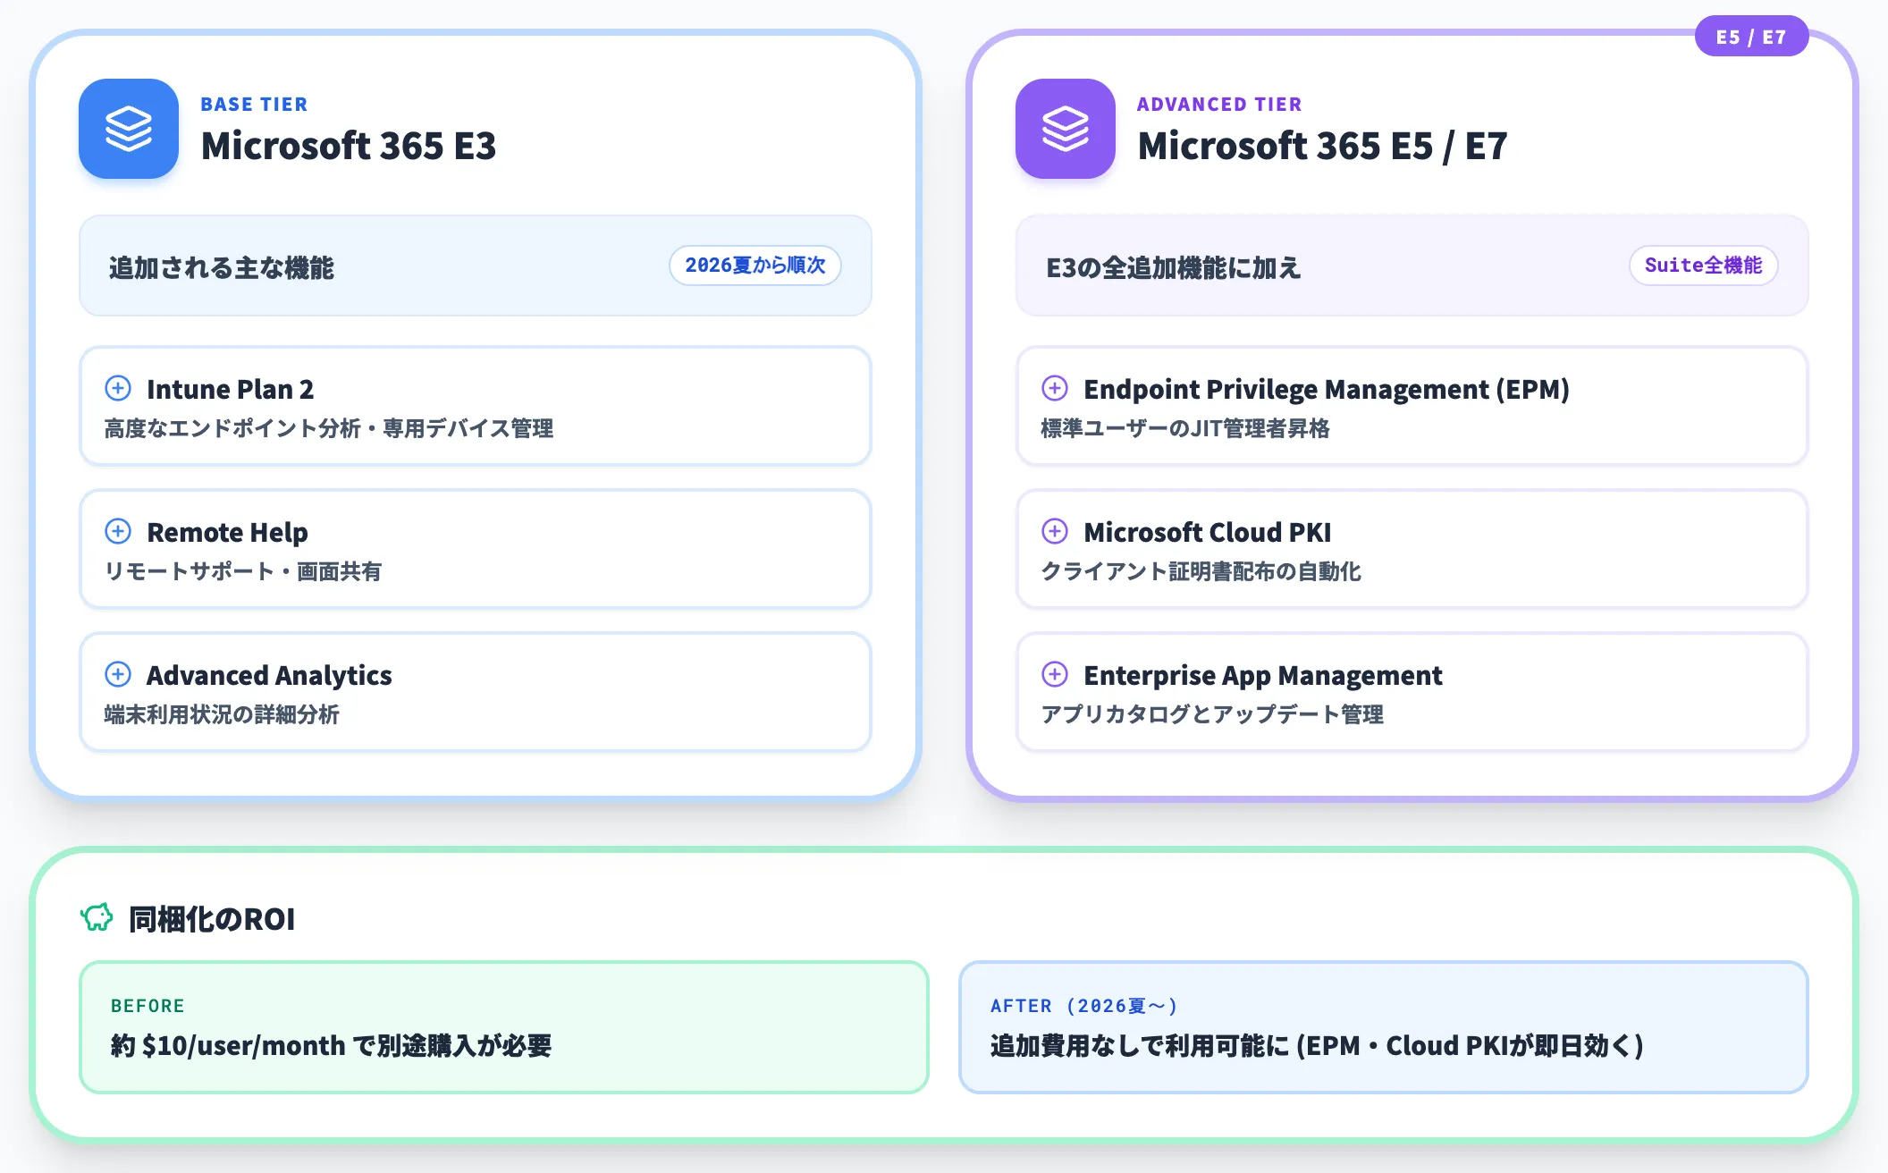Viewport: 1888px width, 1173px height.
Task: Select the Endpoint Privilege Management (EPM) title
Action: [1327, 390]
